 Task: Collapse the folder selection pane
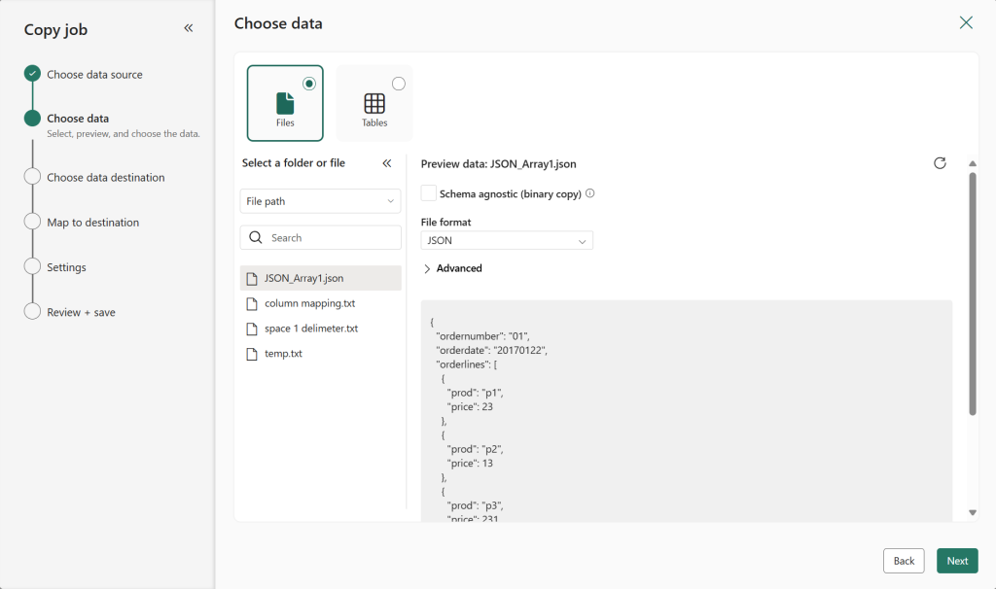point(386,163)
